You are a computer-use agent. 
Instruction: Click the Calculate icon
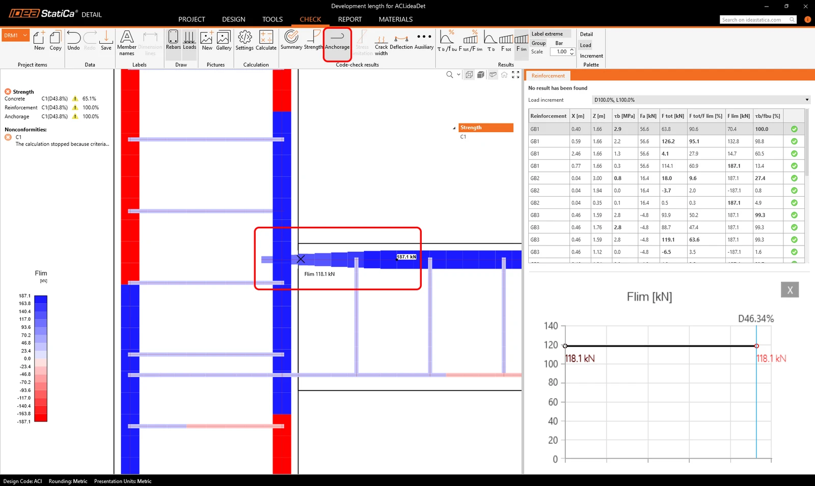pos(266,41)
